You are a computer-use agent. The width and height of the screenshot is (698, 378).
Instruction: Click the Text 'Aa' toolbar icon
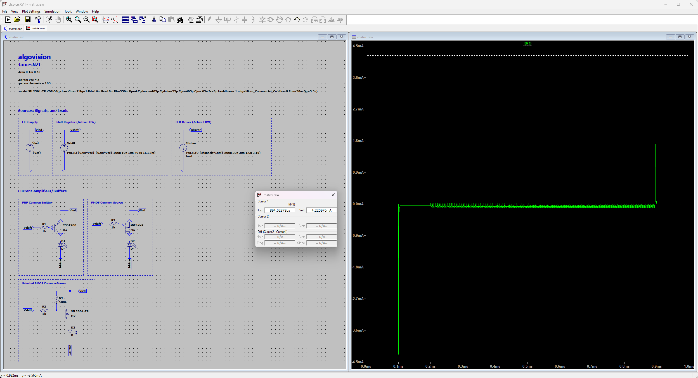331,20
